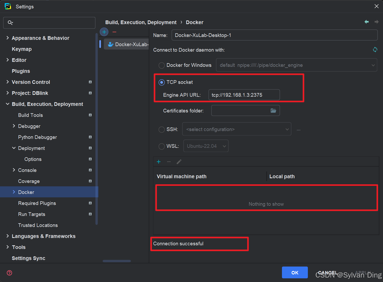Open the SSH select configuration dropdown
Image resolution: width=383 pixels, height=282 pixels.
[x=237, y=129]
